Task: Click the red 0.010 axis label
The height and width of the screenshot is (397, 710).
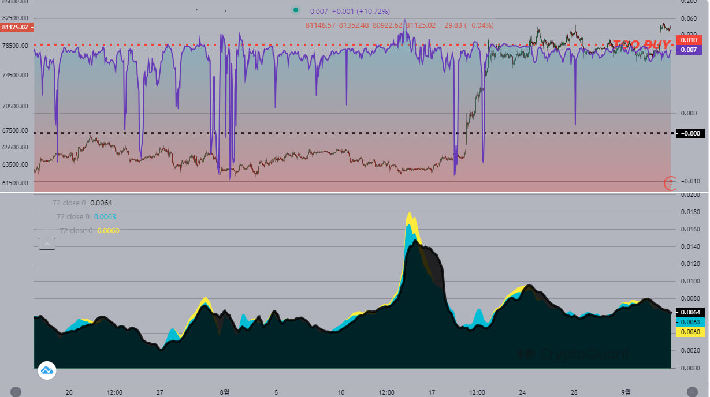Action: [x=689, y=40]
